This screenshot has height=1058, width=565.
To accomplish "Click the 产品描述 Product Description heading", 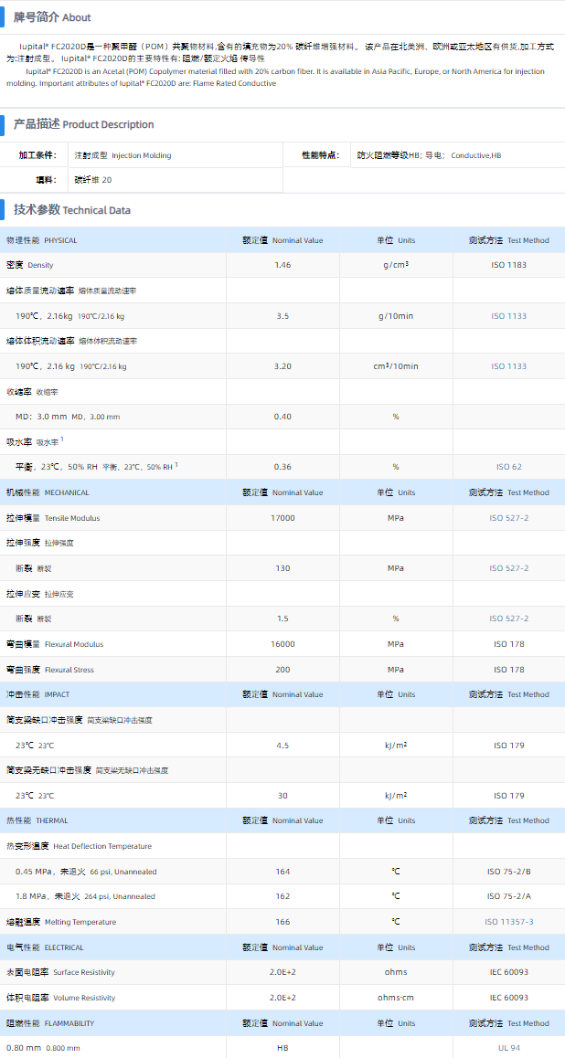I will pos(84,125).
